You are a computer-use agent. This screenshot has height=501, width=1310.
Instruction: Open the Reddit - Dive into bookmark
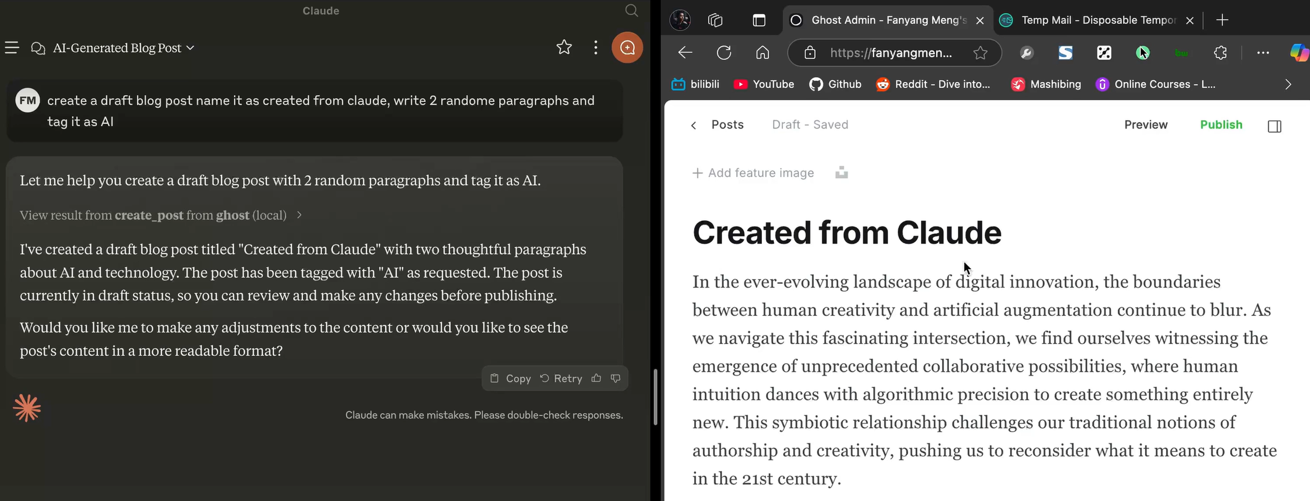[x=934, y=84]
